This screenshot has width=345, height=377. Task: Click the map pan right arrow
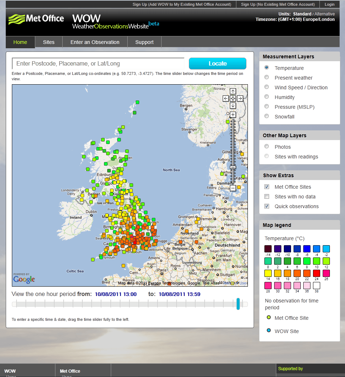pos(240,98)
